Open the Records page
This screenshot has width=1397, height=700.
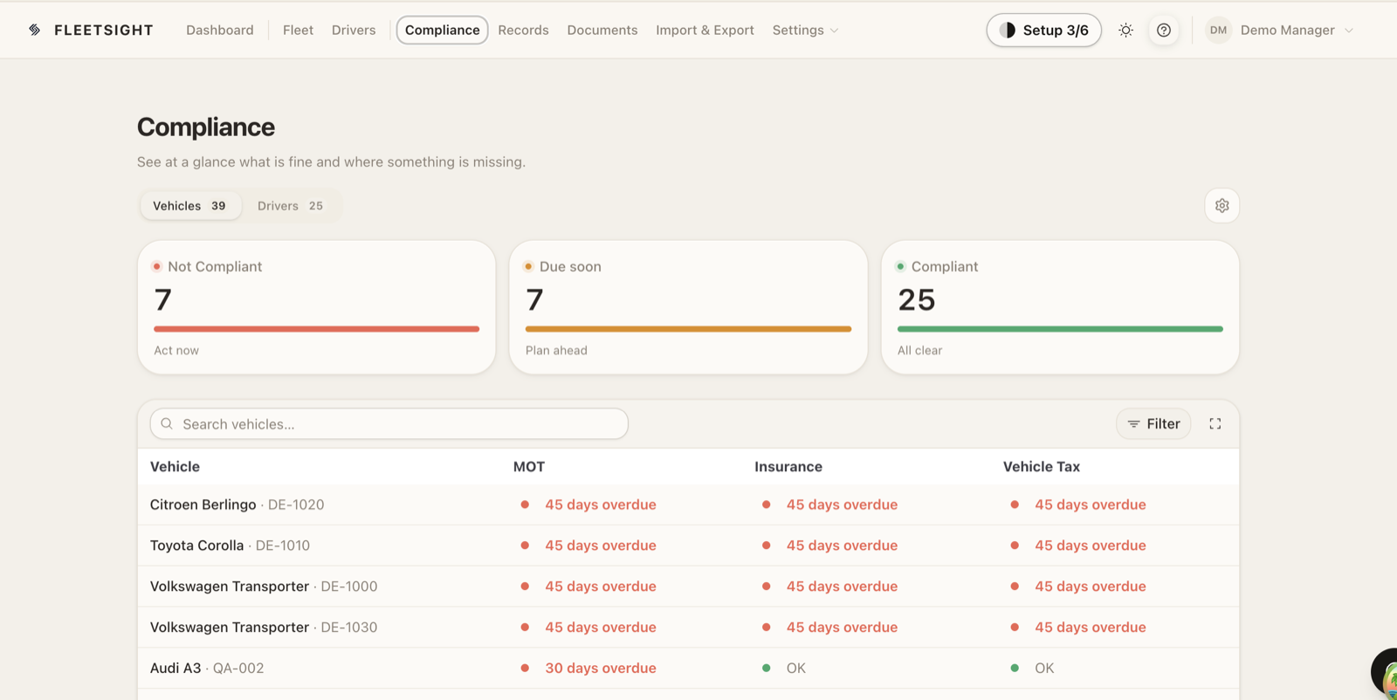[x=523, y=30]
